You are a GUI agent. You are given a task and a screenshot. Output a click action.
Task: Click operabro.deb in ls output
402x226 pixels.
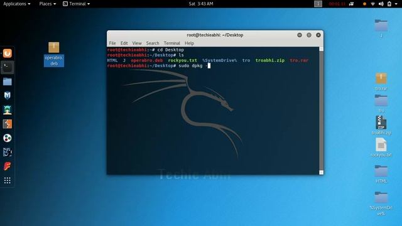click(146, 60)
